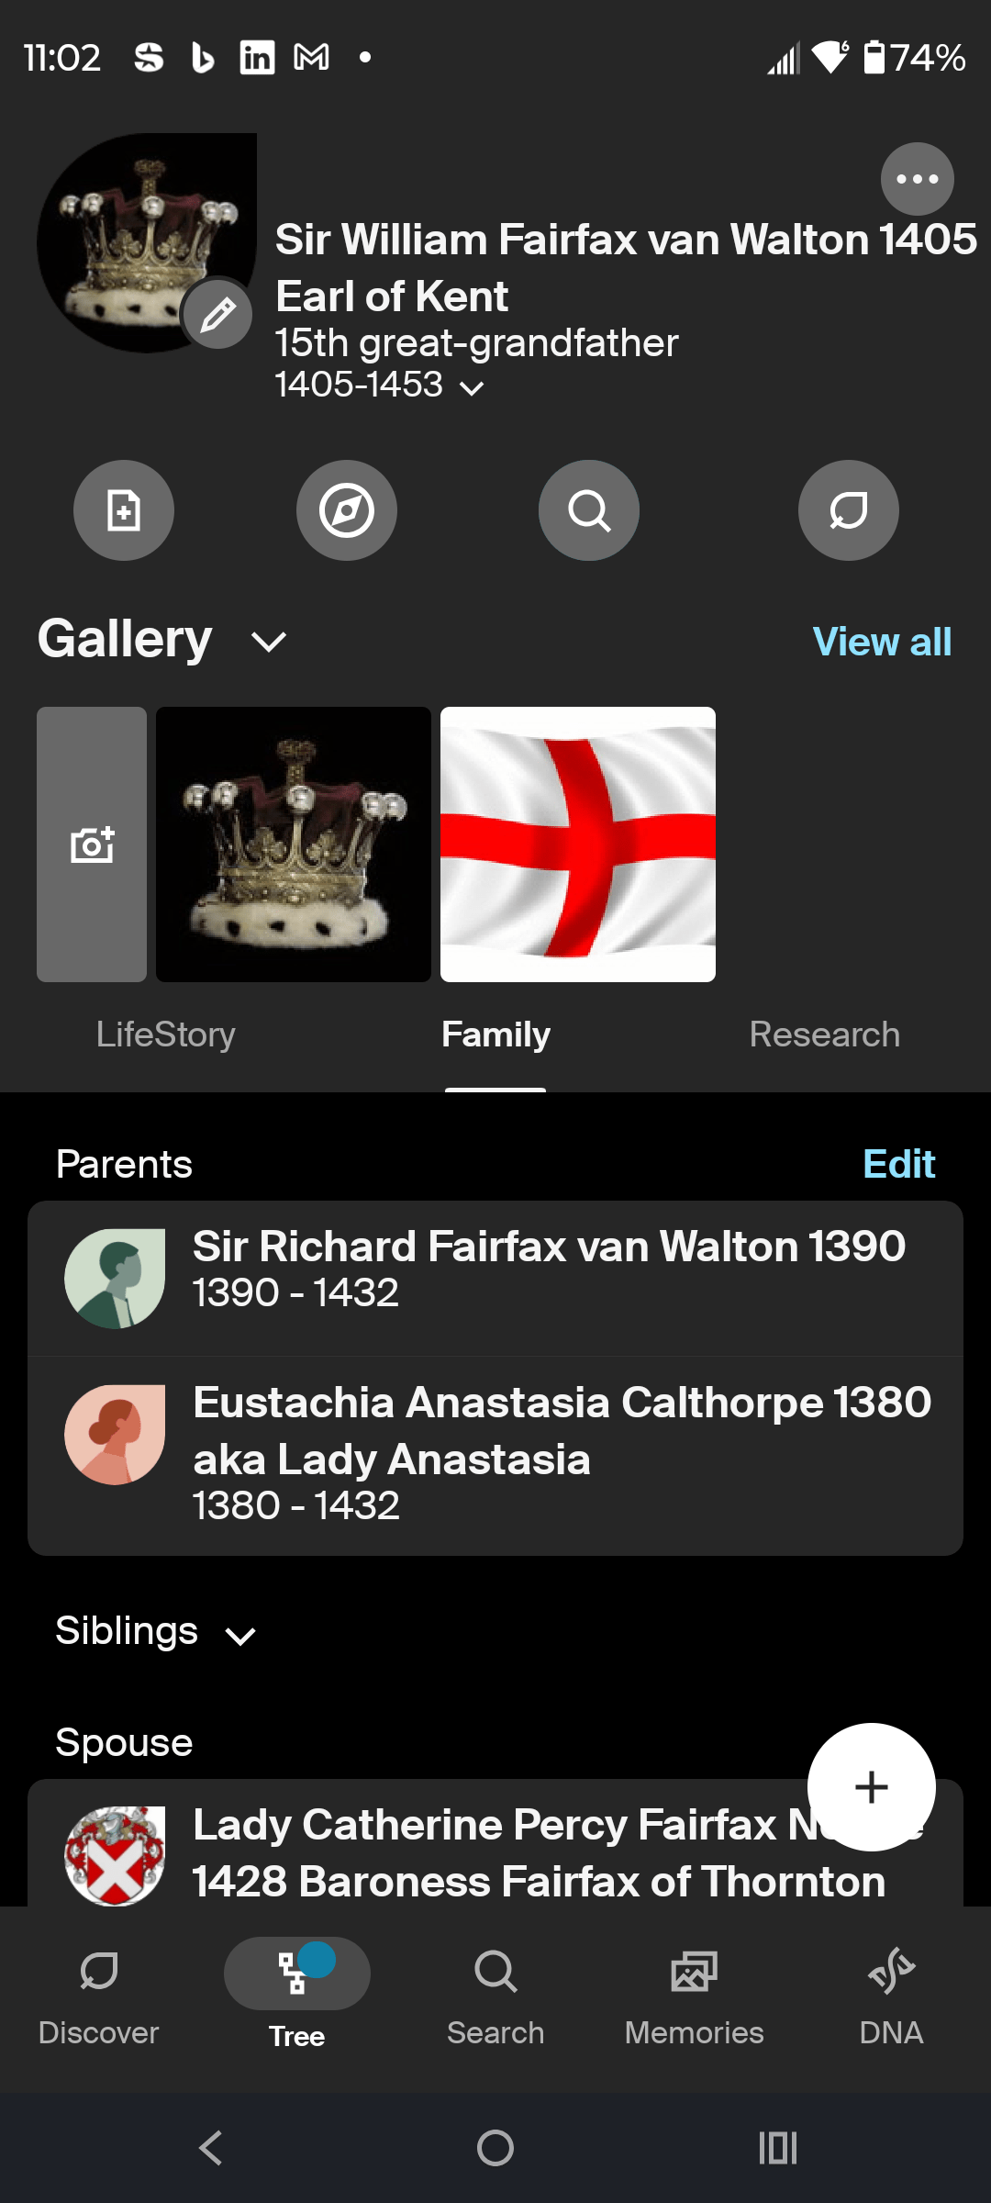This screenshot has width=991, height=2203.
Task: Tap the add photo camera tile
Action: point(92,844)
